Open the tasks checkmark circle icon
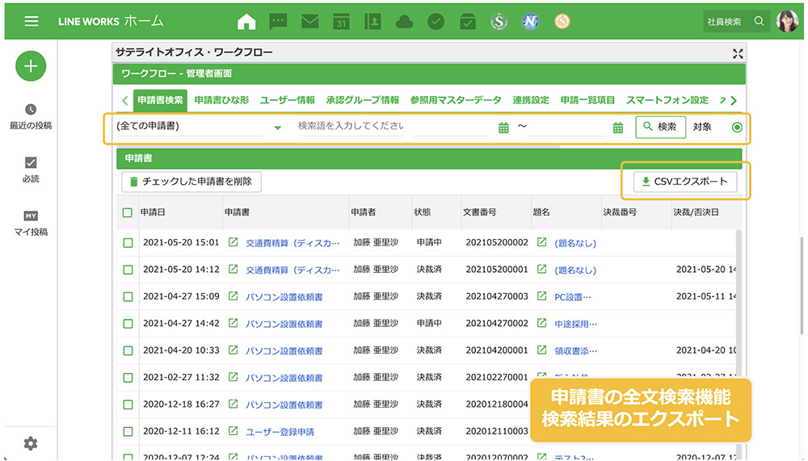Image resolution: width=808 pixels, height=461 pixels. pyautogui.click(x=436, y=21)
